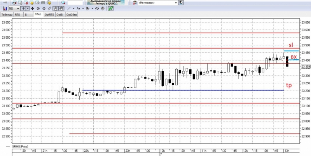
Task: Toggle the pointing hand selection mode
Action: 56,9
